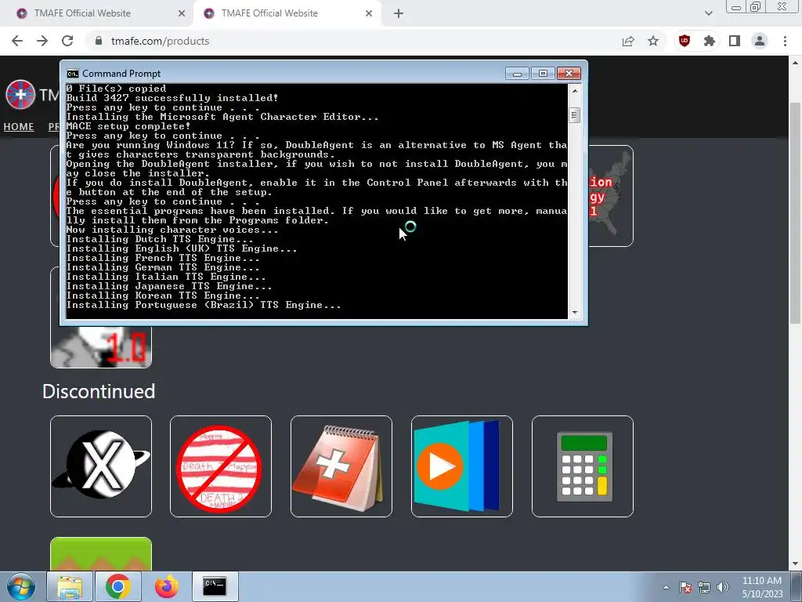
Task: Close the first TMAFE tab
Action: [x=182, y=13]
